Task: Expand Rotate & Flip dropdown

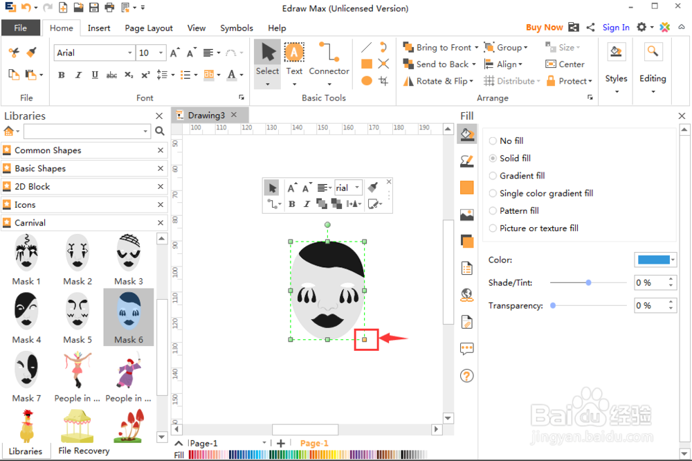Action: (471, 81)
